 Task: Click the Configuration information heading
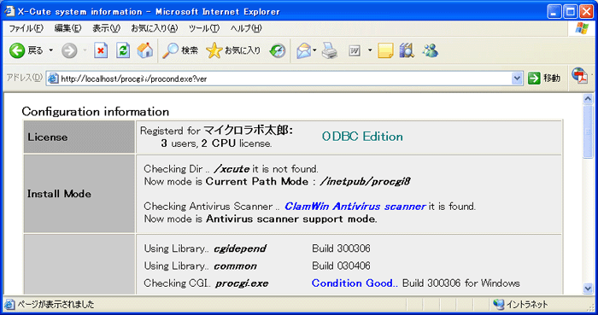(96, 112)
